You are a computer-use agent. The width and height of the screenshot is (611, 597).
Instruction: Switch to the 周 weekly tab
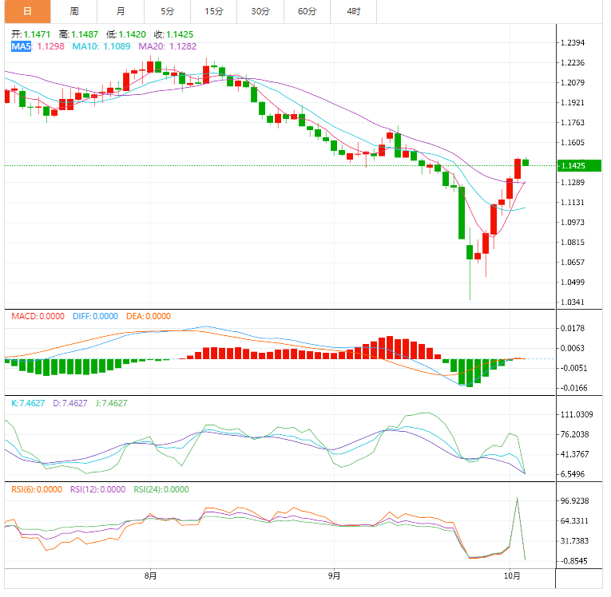click(74, 11)
